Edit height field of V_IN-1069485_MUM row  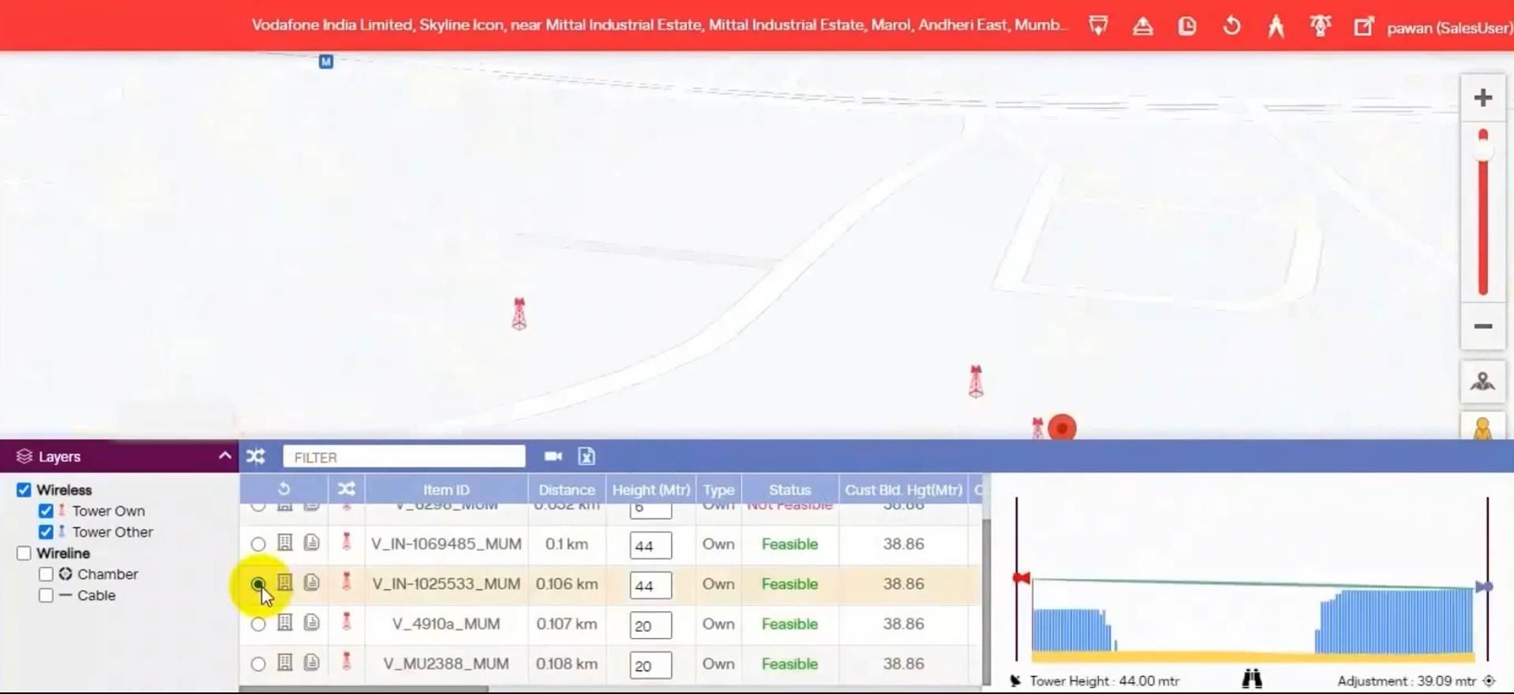[x=650, y=545]
